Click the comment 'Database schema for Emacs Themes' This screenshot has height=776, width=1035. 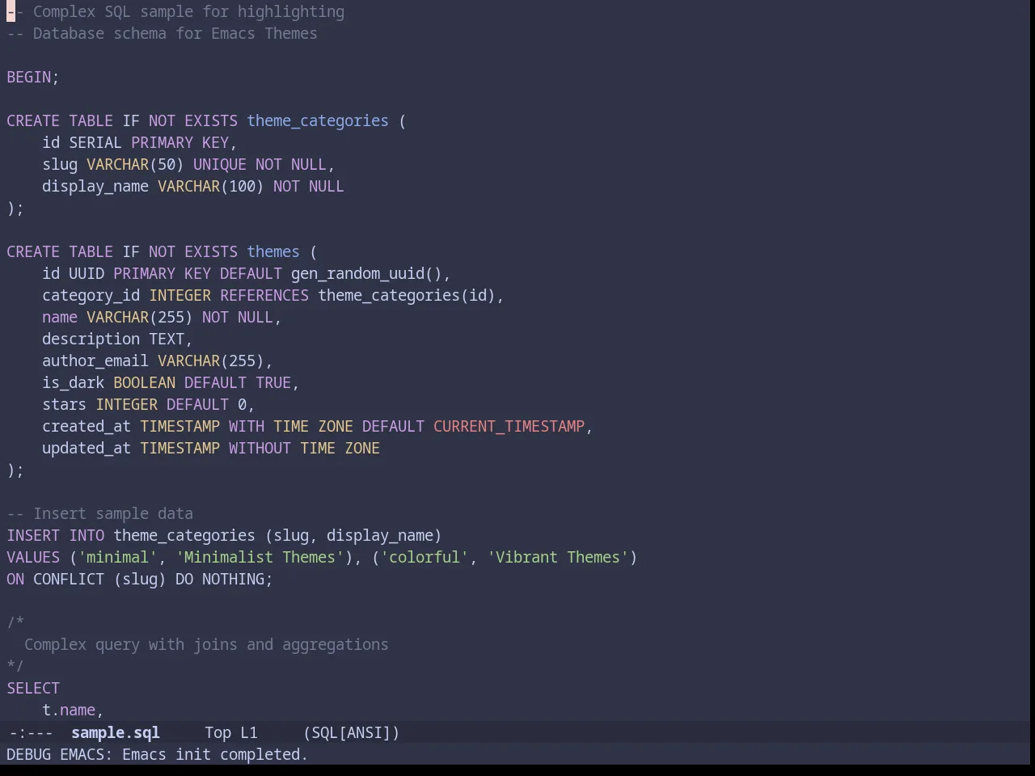(175, 33)
